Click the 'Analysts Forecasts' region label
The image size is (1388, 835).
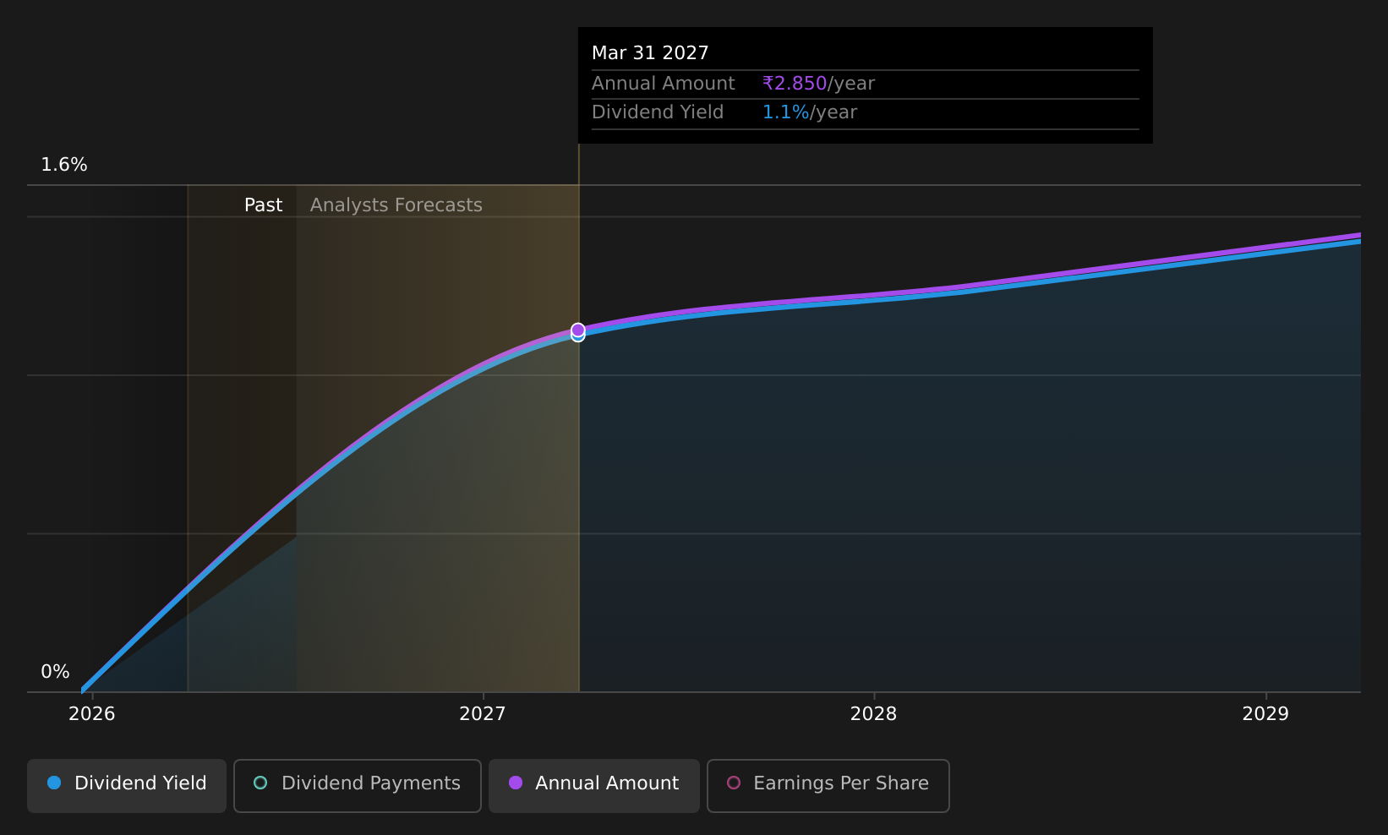396,205
